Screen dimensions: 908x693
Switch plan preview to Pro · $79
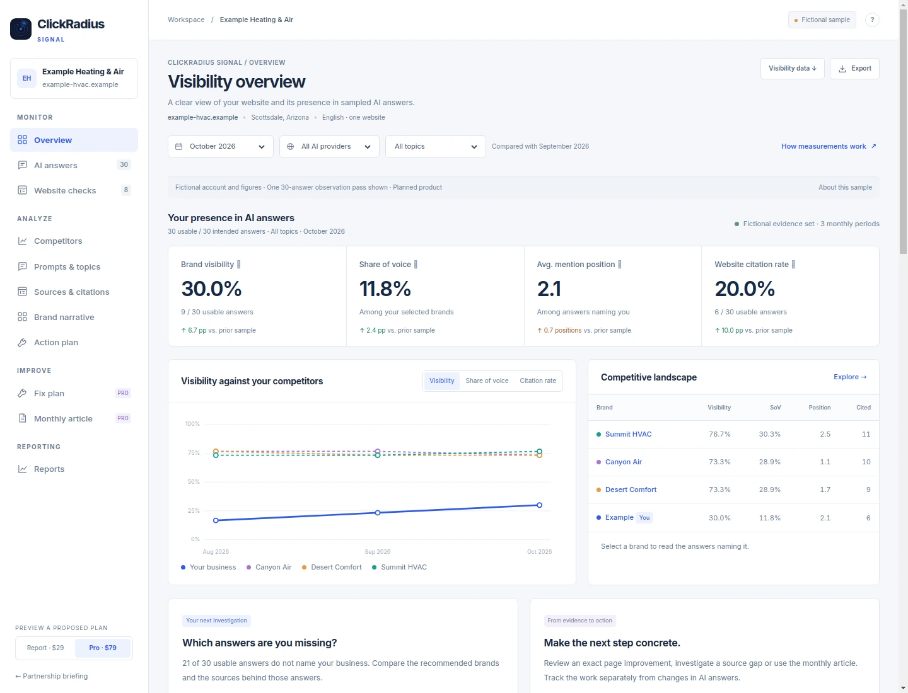click(103, 648)
